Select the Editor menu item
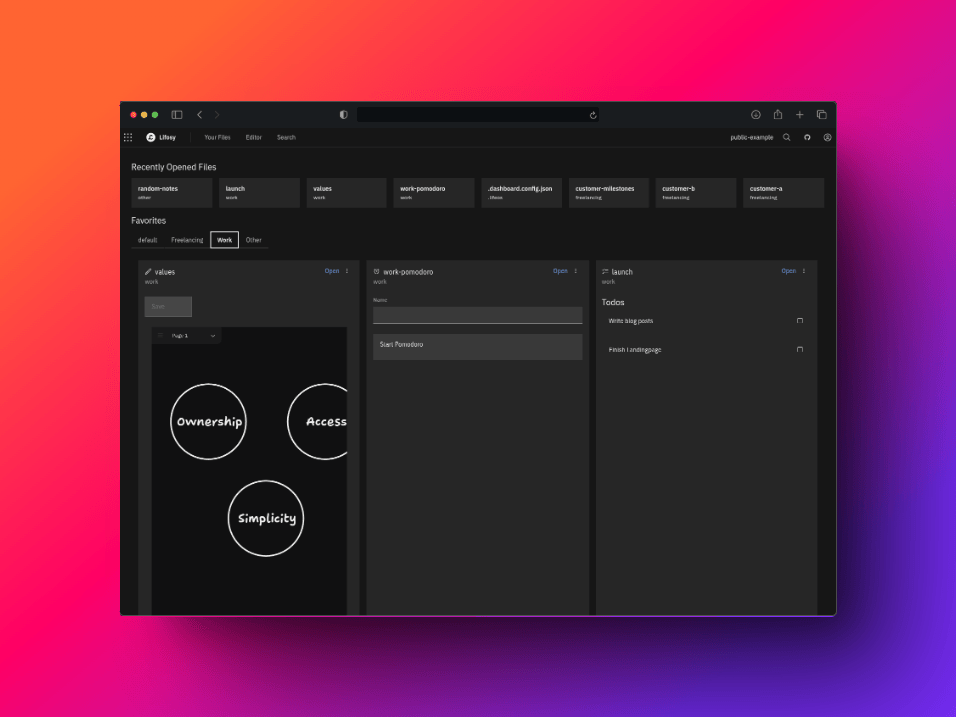 pyautogui.click(x=253, y=137)
